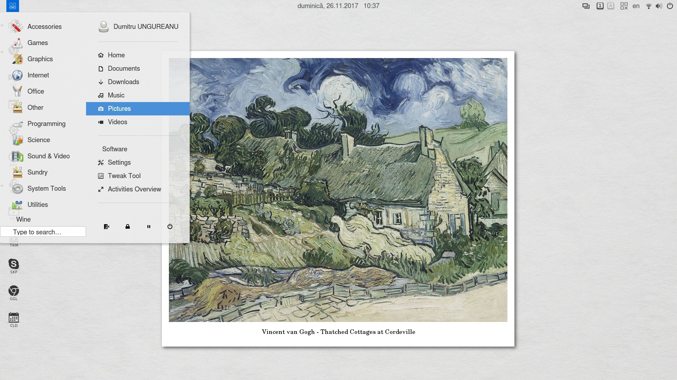
Task: Open Chrome from the GGL dock icon
Action: click(14, 293)
